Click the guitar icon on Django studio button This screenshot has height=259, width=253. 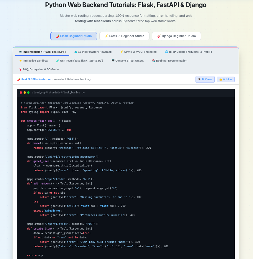tap(159, 36)
